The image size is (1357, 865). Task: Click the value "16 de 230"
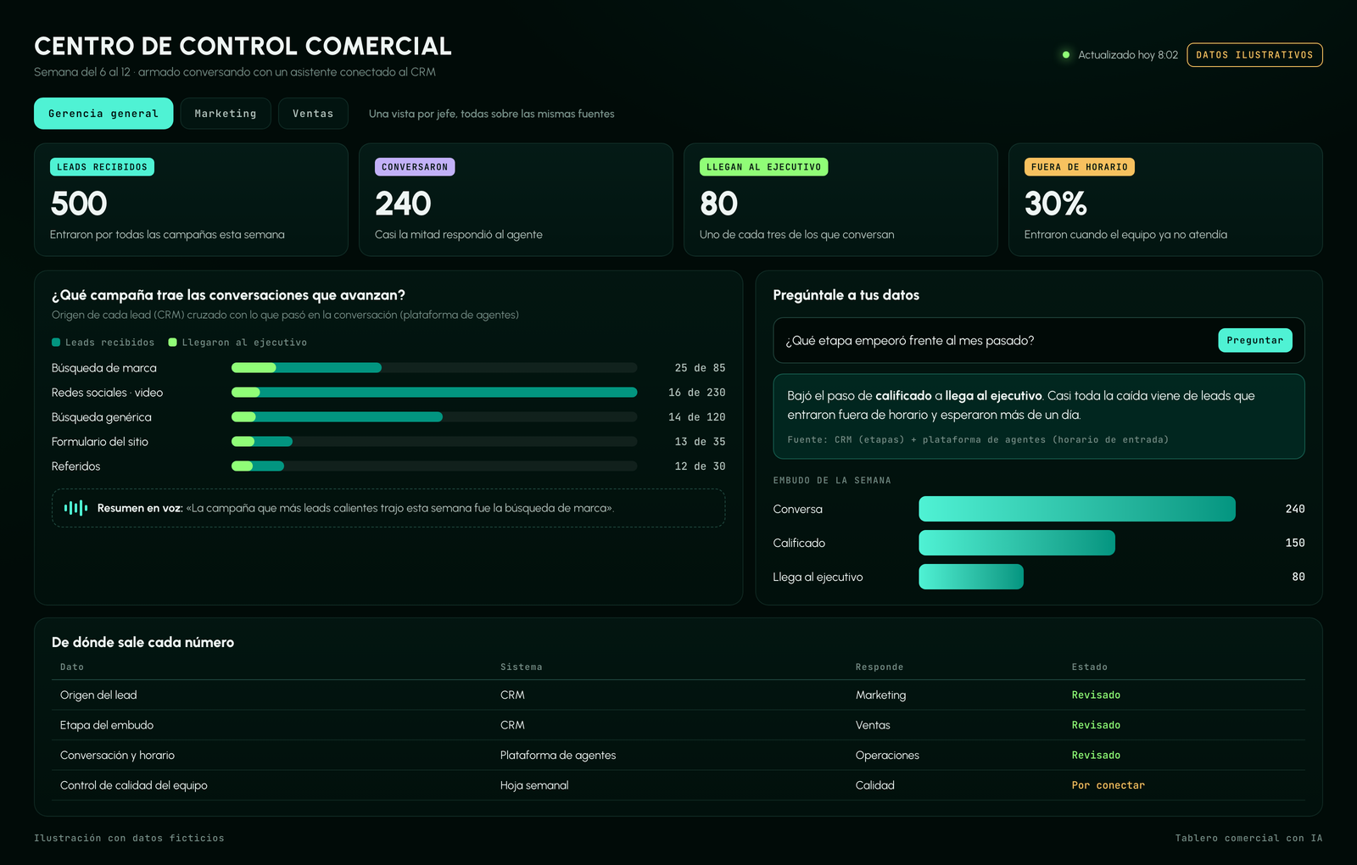click(697, 393)
